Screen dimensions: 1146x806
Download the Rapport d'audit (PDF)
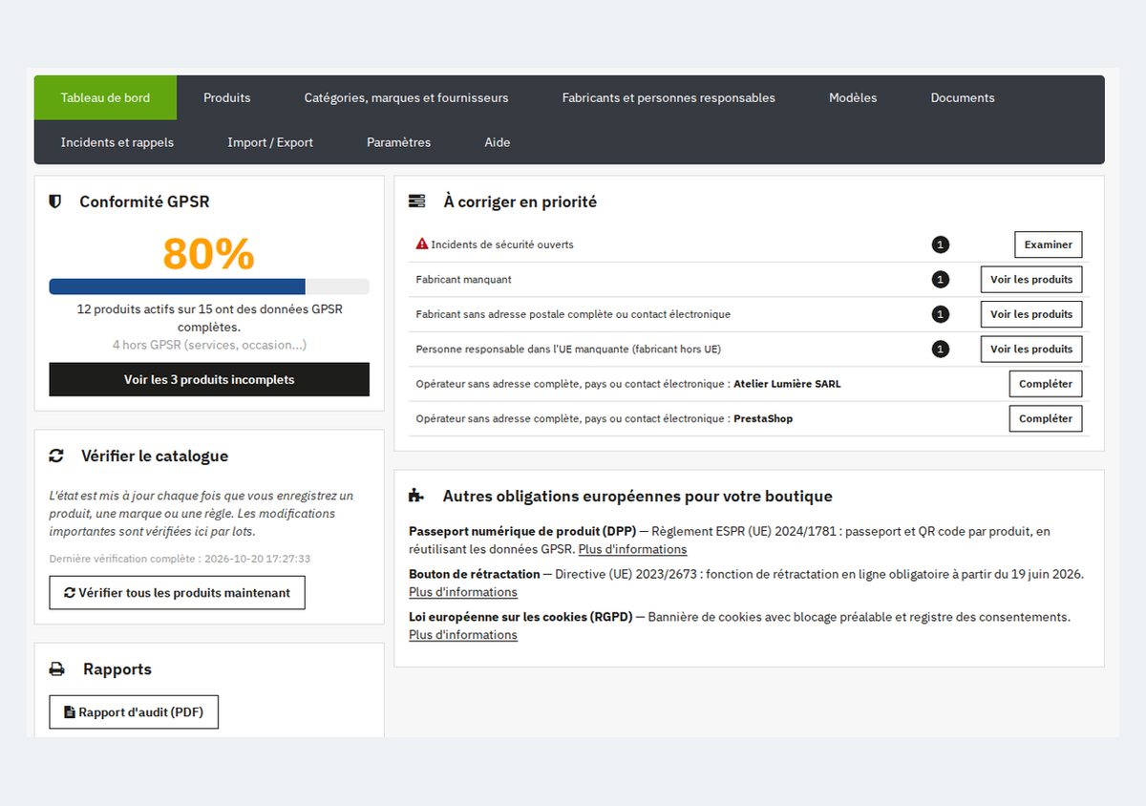pyautogui.click(x=134, y=712)
